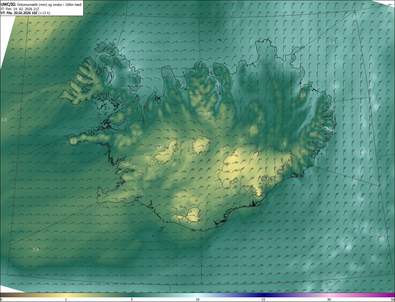This screenshot has height=302, width=395.
Task: Click the '7.8' value label at grid intersection
Action: pos(355,17)
